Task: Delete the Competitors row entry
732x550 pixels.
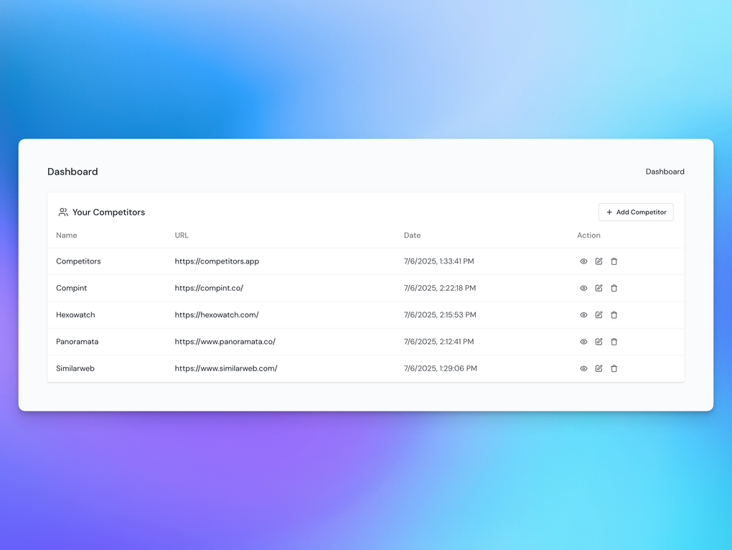Action: point(614,261)
